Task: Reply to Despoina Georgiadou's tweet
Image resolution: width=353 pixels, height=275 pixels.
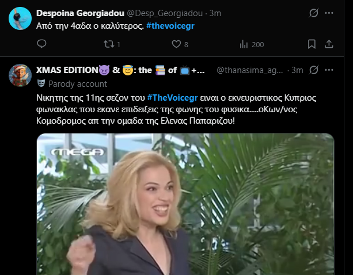Action: (x=41, y=44)
